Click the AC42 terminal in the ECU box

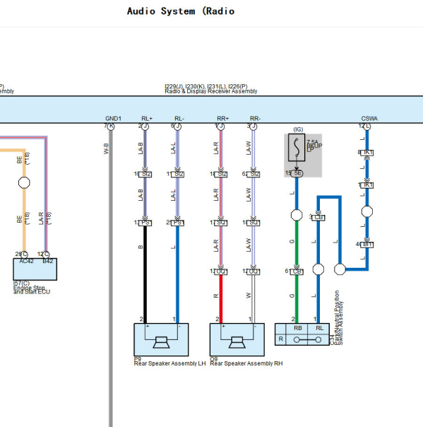click(x=26, y=262)
